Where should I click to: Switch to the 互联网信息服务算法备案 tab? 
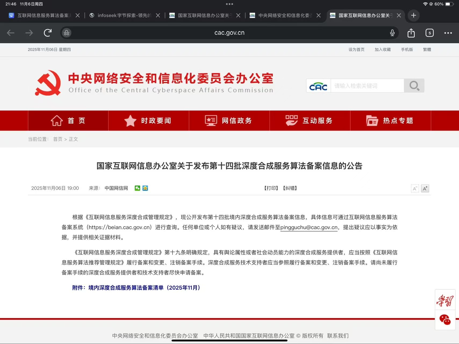click(x=40, y=15)
